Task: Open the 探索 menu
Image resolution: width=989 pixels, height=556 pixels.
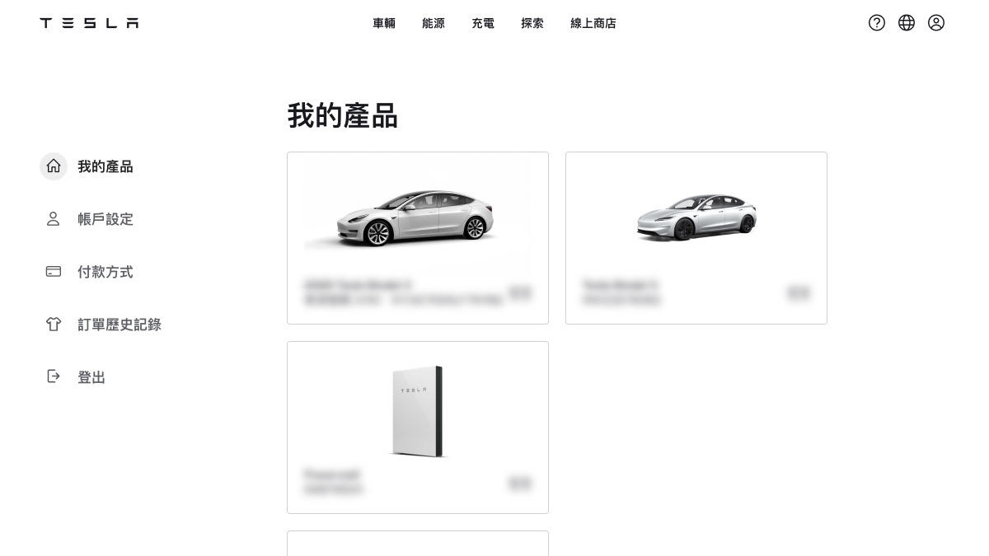Action: point(532,23)
